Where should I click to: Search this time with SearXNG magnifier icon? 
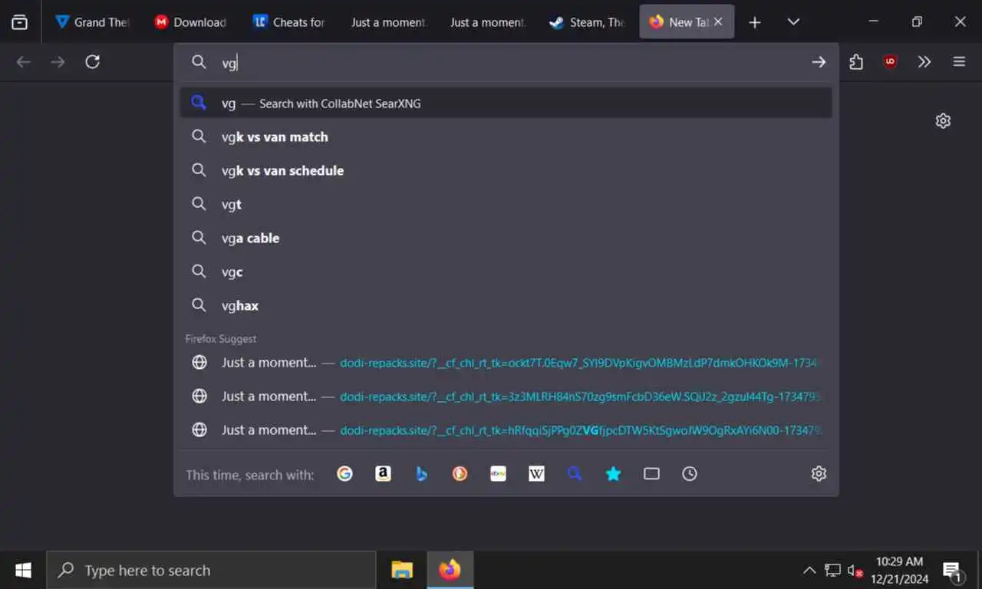coord(575,474)
